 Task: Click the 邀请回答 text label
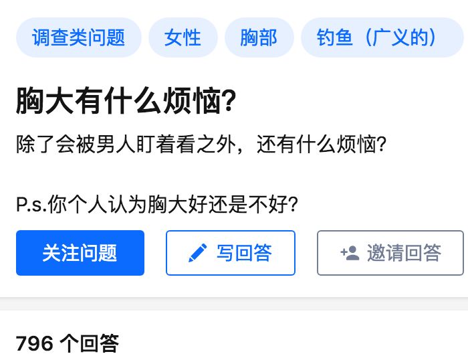(404, 253)
